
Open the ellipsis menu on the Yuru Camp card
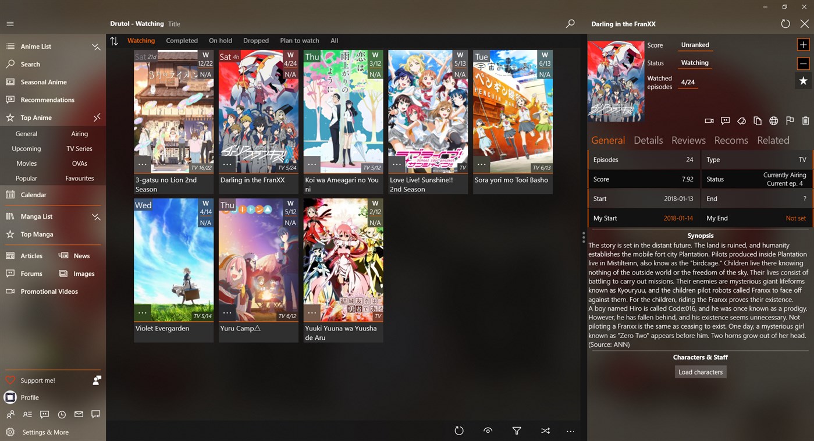(227, 312)
